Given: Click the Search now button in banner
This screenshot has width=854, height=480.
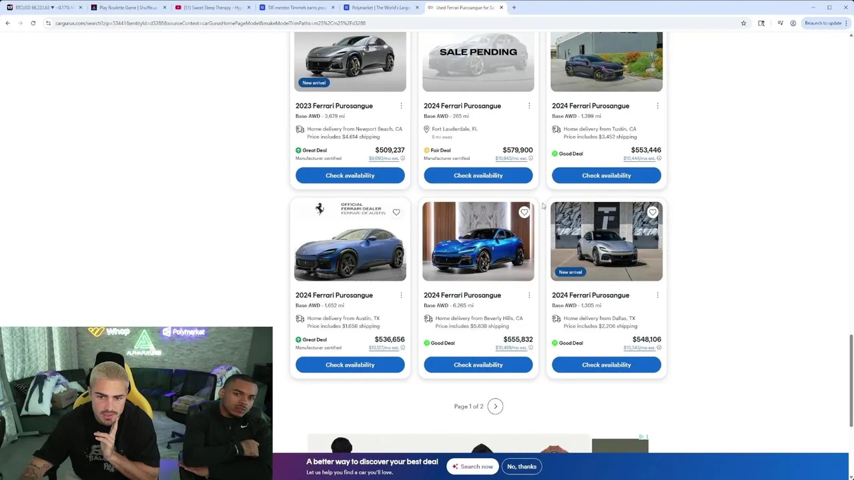Looking at the screenshot, I should [x=472, y=467].
